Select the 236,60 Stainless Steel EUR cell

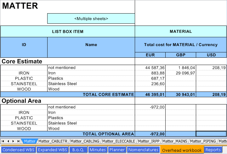pos(150,84)
